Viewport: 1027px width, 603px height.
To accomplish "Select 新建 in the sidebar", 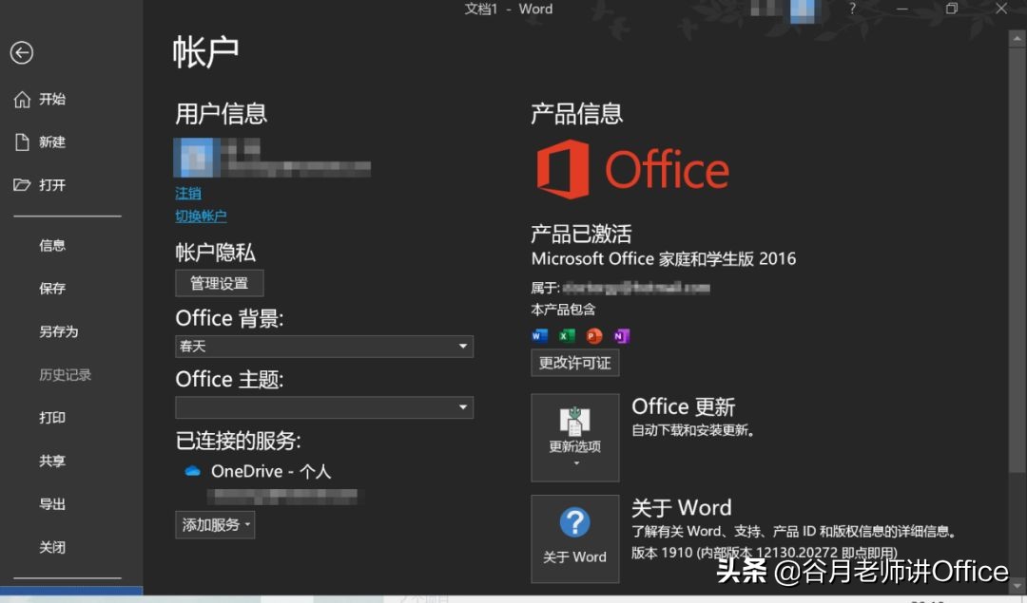I will (51, 141).
